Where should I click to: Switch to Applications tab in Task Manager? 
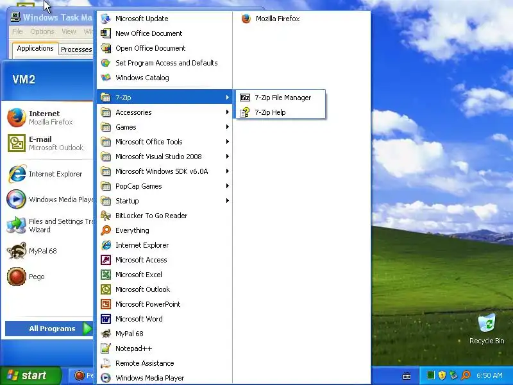(x=35, y=49)
